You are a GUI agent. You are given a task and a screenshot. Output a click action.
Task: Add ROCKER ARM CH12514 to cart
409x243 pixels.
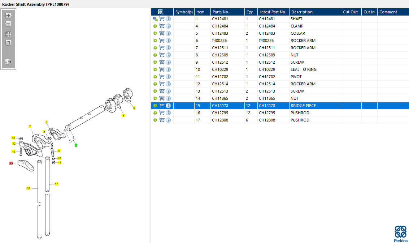pyautogui.click(x=162, y=84)
